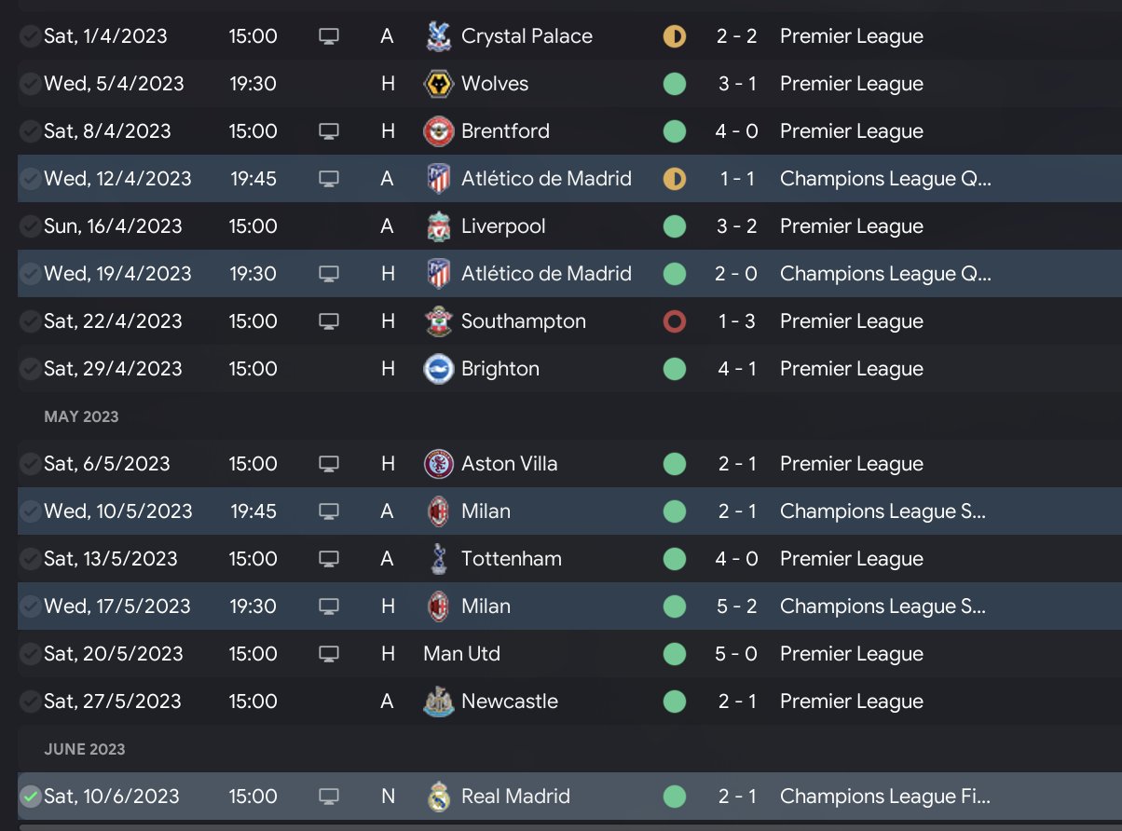Open the 5 - 2 result against Milan

736,606
